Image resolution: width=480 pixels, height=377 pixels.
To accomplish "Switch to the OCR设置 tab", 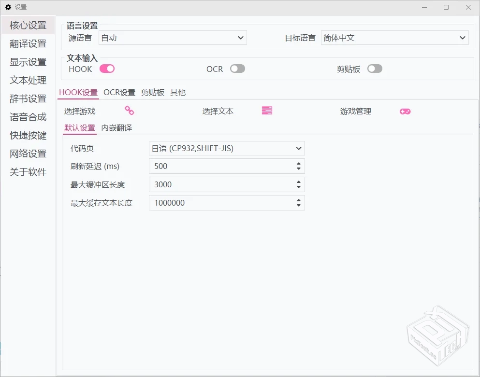I will [119, 92].
